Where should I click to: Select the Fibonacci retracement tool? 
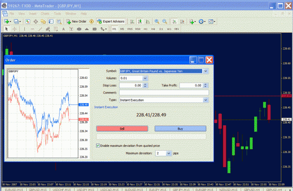[56, 29]
